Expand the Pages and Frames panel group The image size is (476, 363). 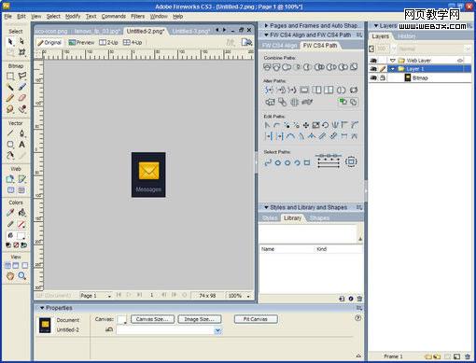(x=266, y=25)
